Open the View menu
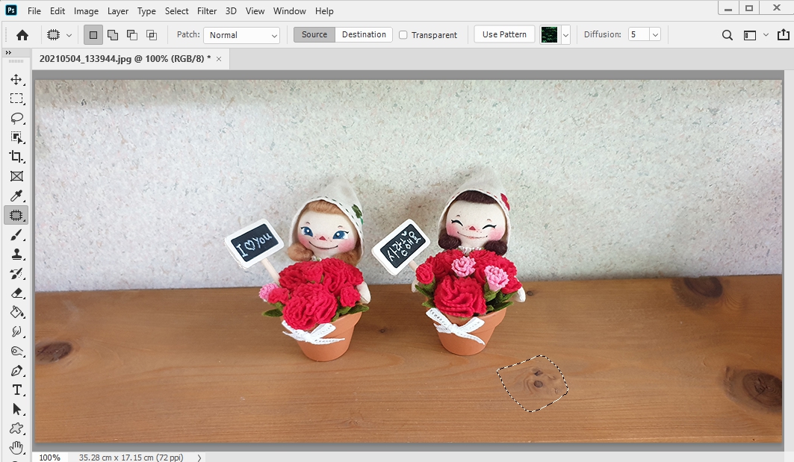 pos(255,10)
